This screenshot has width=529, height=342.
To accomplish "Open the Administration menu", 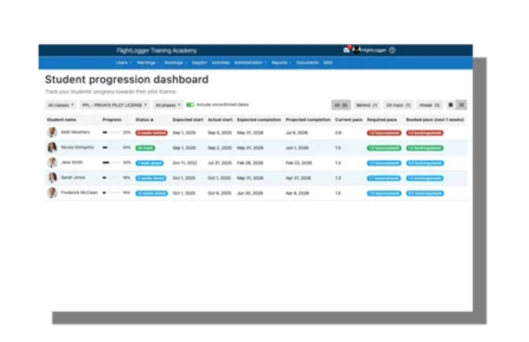I will [250, 63].
